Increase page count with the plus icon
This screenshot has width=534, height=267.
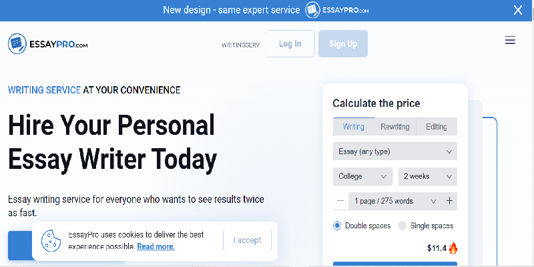tap(449, 201)
